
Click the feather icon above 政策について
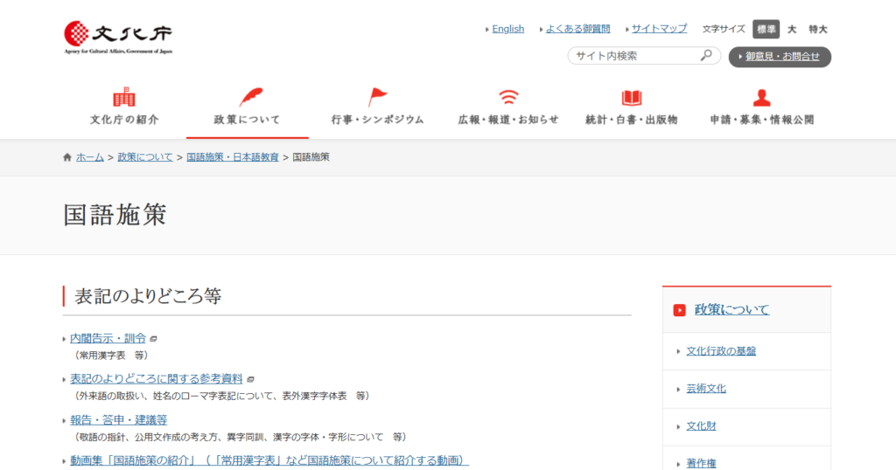(x=250, y=97)
